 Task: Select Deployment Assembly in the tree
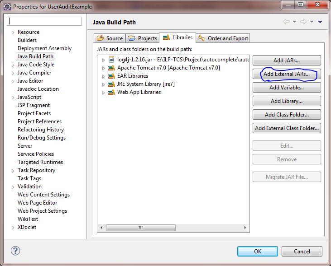point(44,48)
